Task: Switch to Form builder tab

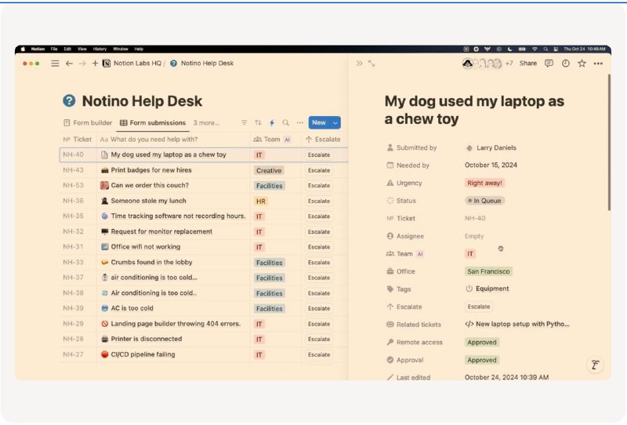Action: pos(88,122)
